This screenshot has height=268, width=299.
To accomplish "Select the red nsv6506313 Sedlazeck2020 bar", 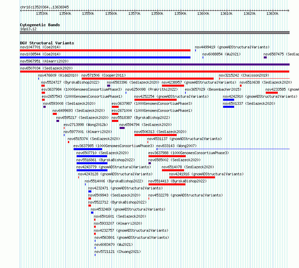I will 156,135.
